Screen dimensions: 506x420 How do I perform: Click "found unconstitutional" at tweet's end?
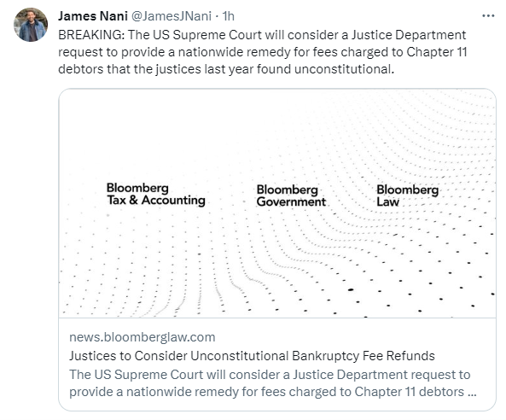coord(325,69)
